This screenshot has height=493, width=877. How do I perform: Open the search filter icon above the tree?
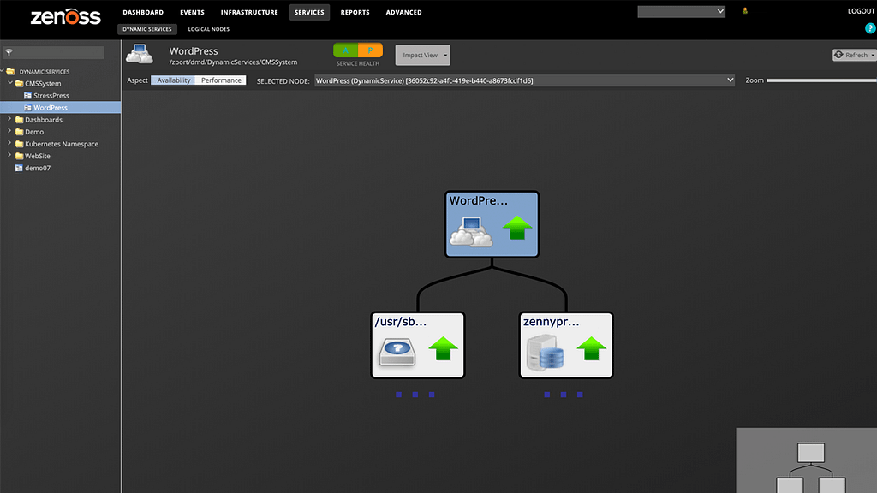coord(9,51)
